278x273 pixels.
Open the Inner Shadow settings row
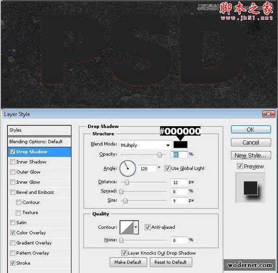[39, 162]
